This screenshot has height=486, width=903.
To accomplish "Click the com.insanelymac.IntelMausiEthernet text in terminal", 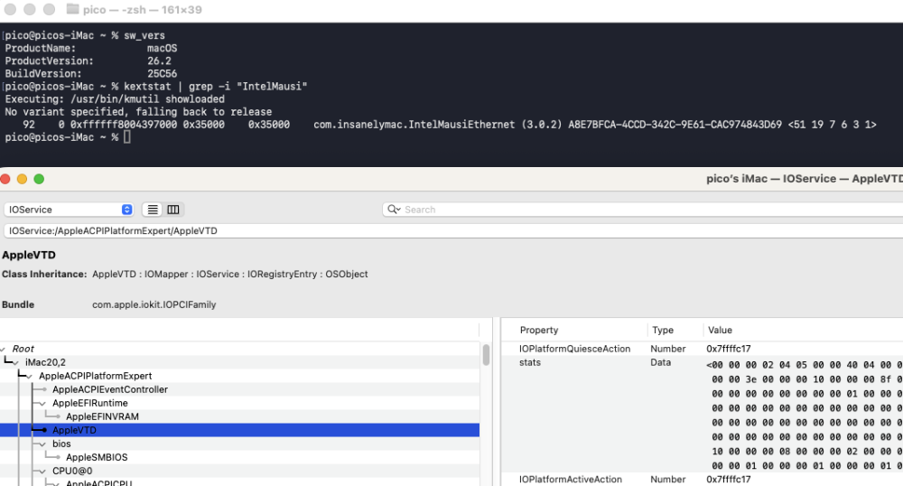I will point(414,125).
